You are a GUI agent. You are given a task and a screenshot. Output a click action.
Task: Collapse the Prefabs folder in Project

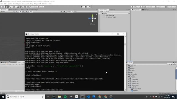tap(127, 76)
